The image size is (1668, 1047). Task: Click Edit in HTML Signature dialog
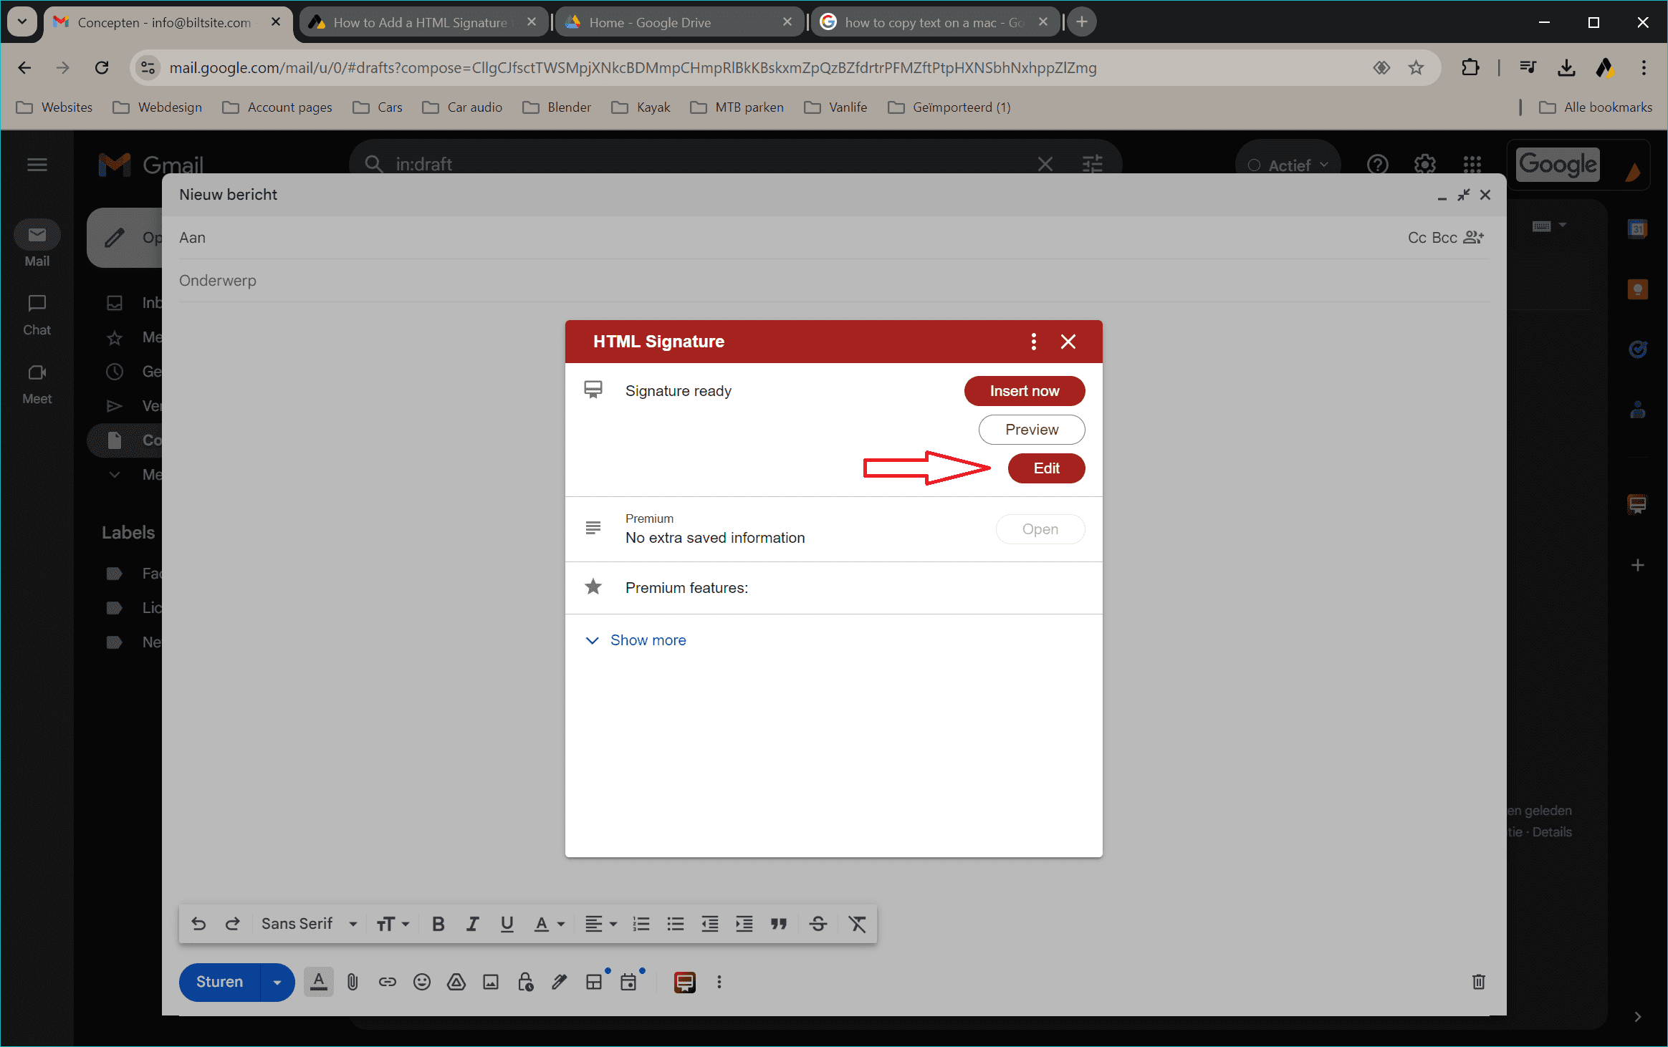[x=1046, y=468]
